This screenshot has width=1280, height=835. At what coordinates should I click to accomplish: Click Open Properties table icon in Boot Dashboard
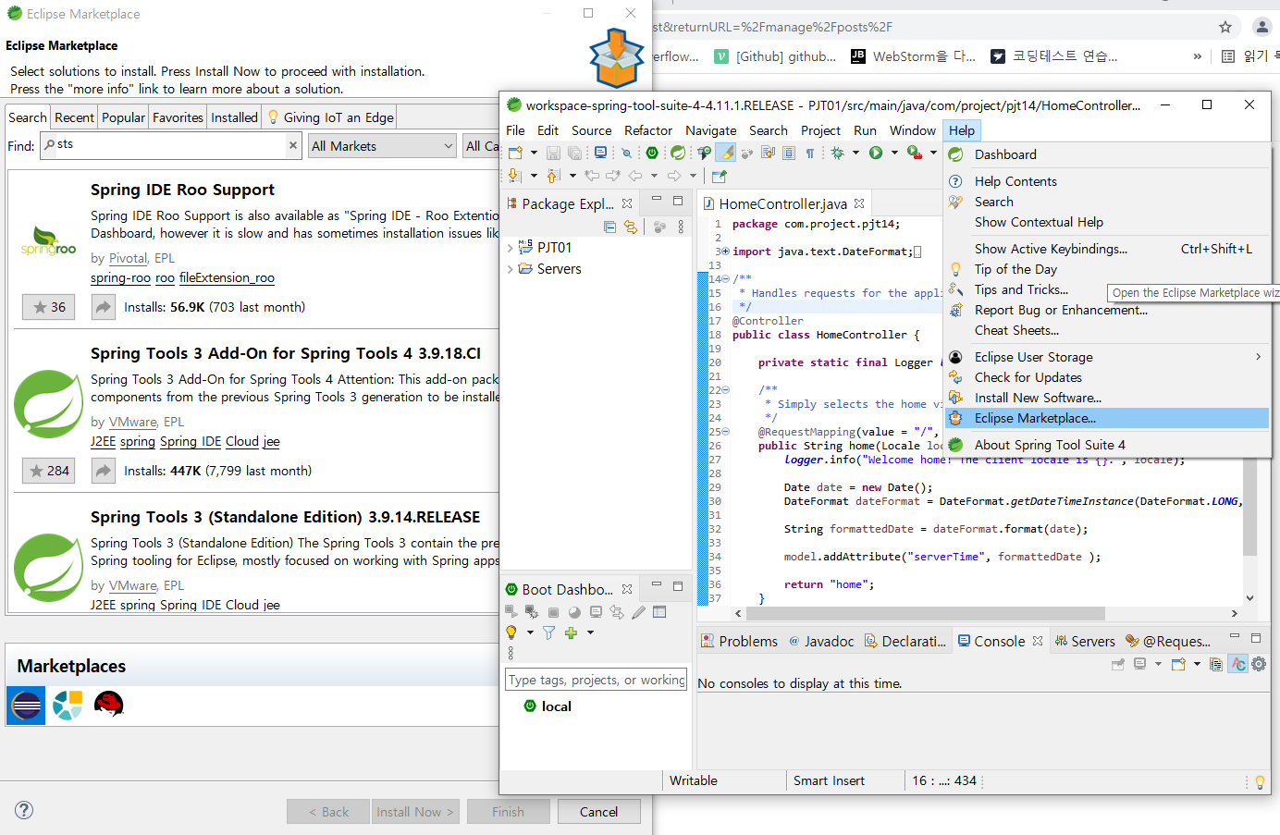tap(659, 611)
